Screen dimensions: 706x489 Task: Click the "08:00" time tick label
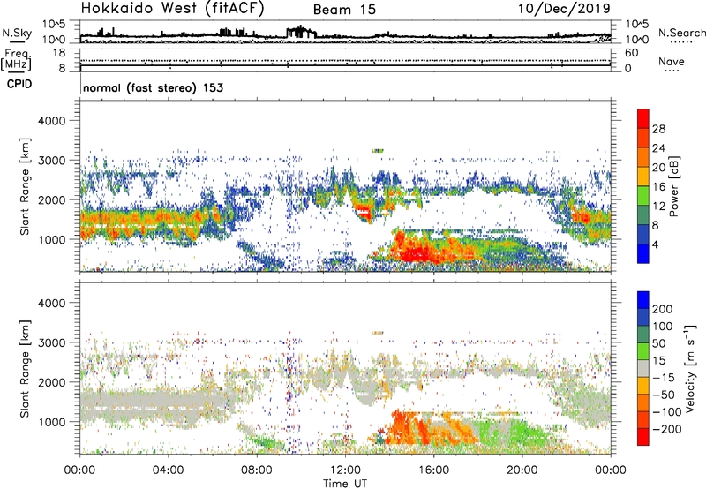257,470
